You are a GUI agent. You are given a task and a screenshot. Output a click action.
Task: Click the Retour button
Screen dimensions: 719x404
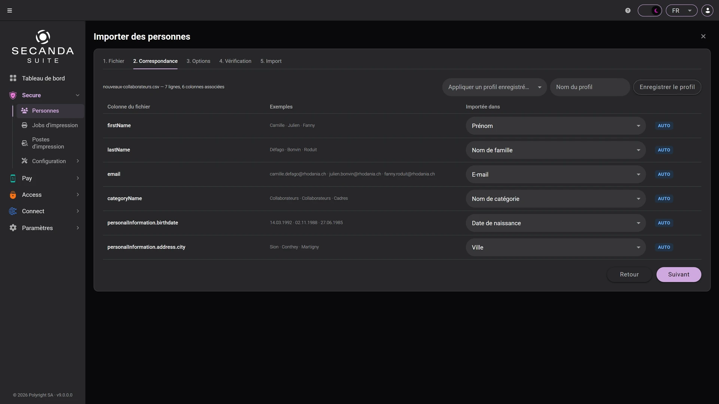tap(629, 275)
